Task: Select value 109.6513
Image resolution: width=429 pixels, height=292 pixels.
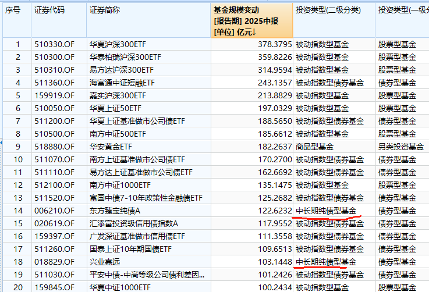Action: 275,250
